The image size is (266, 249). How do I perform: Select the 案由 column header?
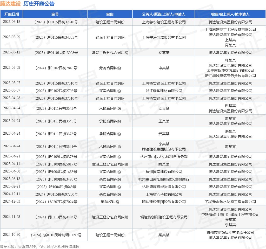coord(110,14)
